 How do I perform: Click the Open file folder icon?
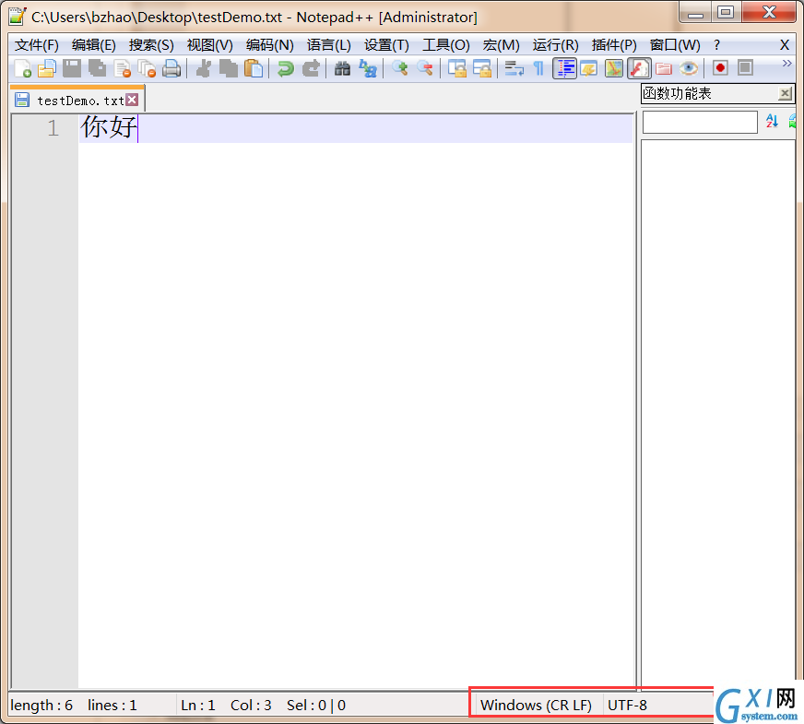[x=47, y=68]
